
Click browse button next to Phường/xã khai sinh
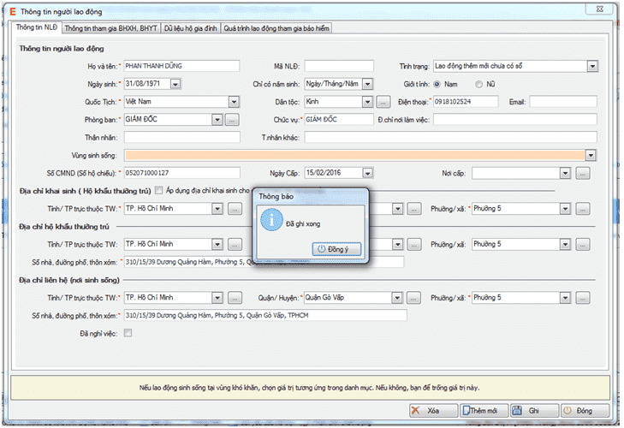[582, 208]
